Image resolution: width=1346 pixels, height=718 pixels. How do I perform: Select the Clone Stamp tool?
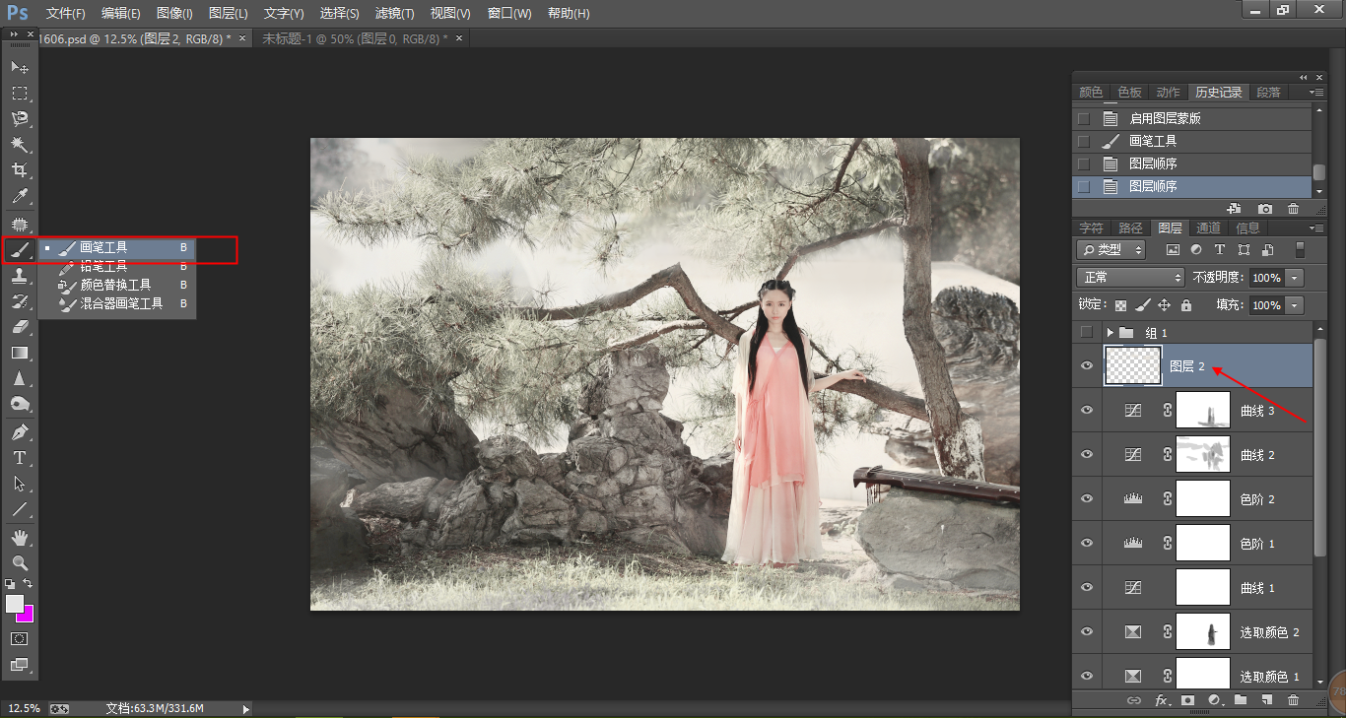coord(19,276)
